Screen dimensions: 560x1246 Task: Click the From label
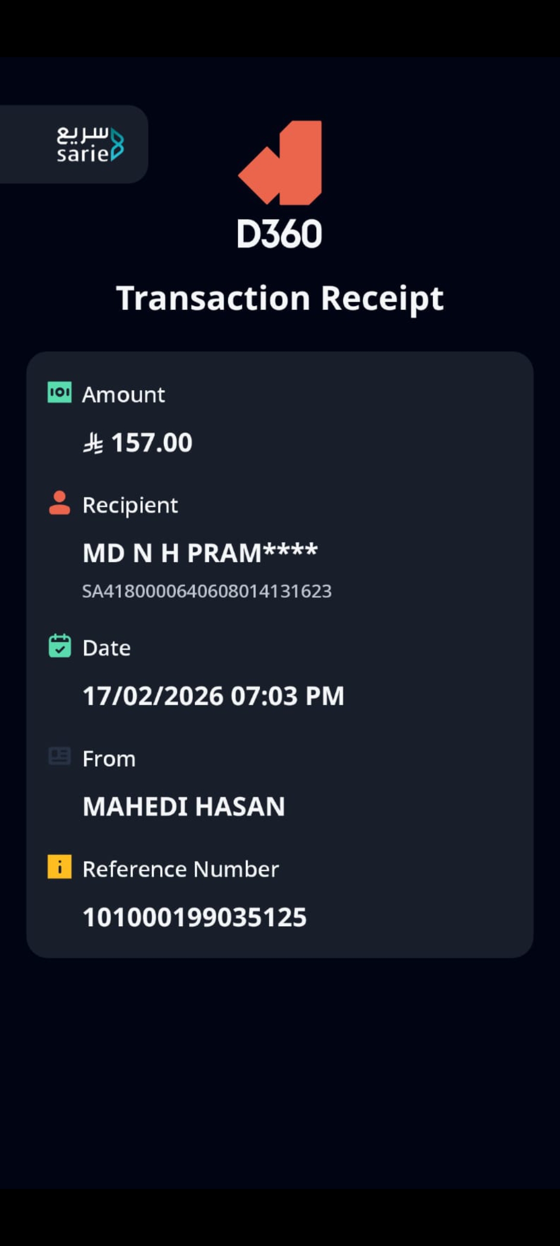[109, 759]
